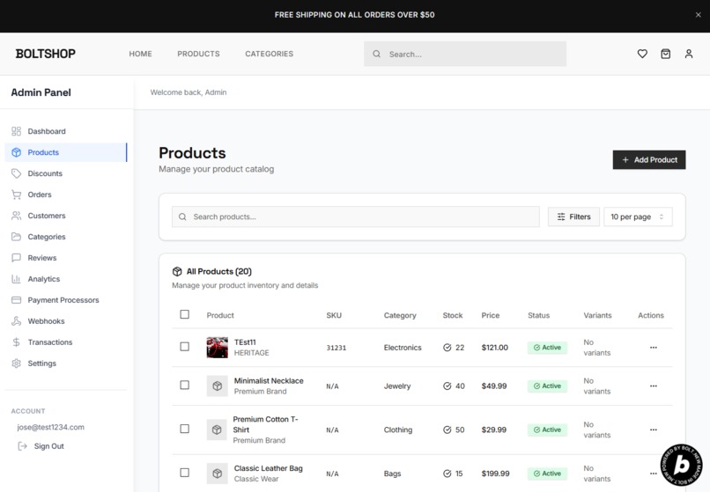
Task: Open Orders in the admin sidebar
Action: (x=66, y=195)
